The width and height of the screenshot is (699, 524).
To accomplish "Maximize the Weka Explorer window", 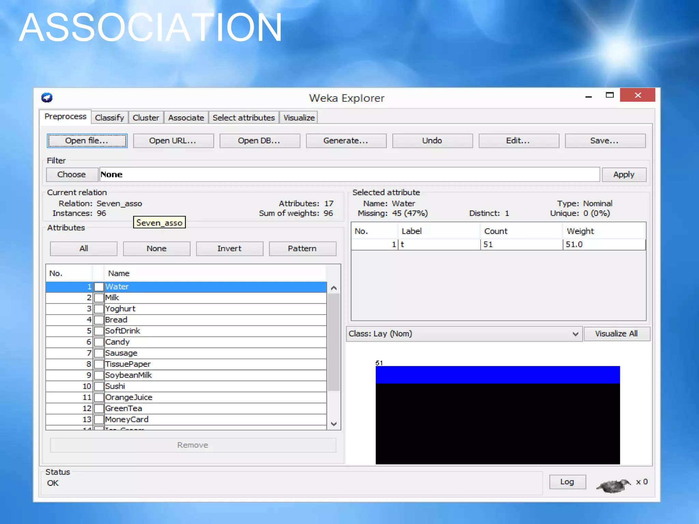I will click(x=610, y=95).
